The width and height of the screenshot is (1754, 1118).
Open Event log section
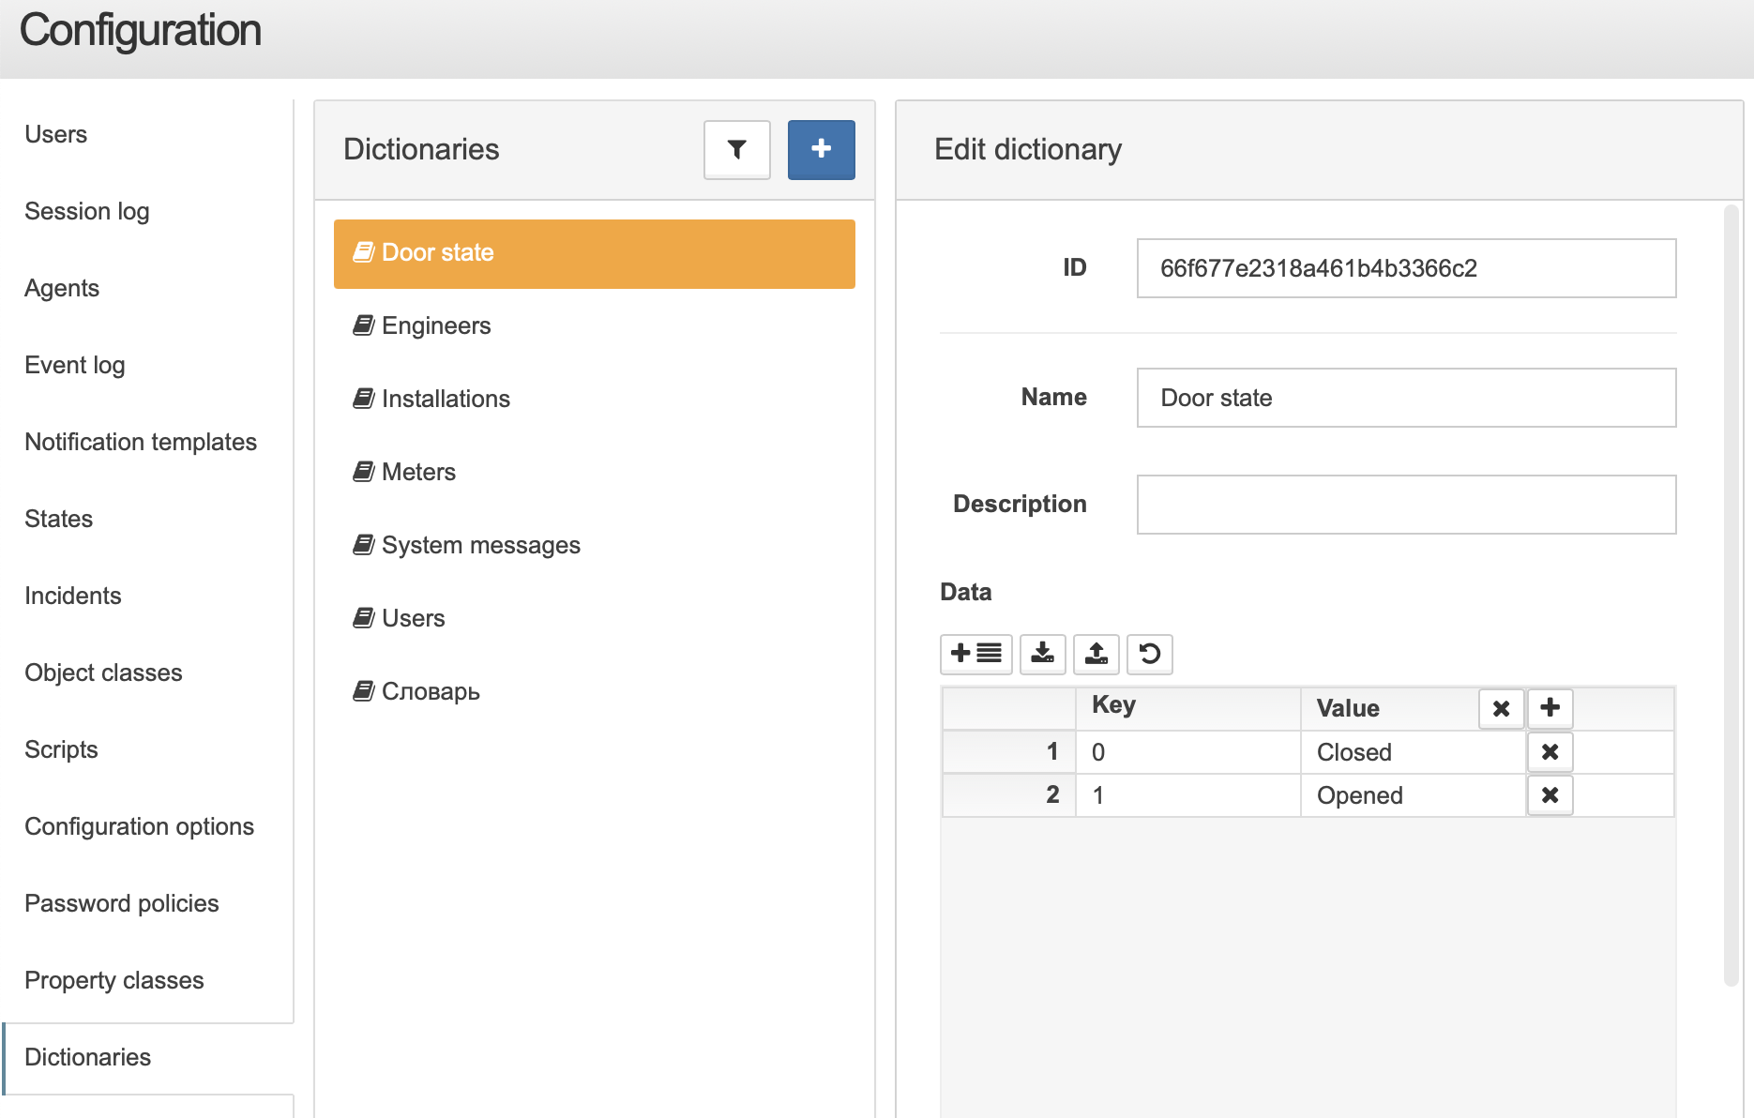(74, 365)
